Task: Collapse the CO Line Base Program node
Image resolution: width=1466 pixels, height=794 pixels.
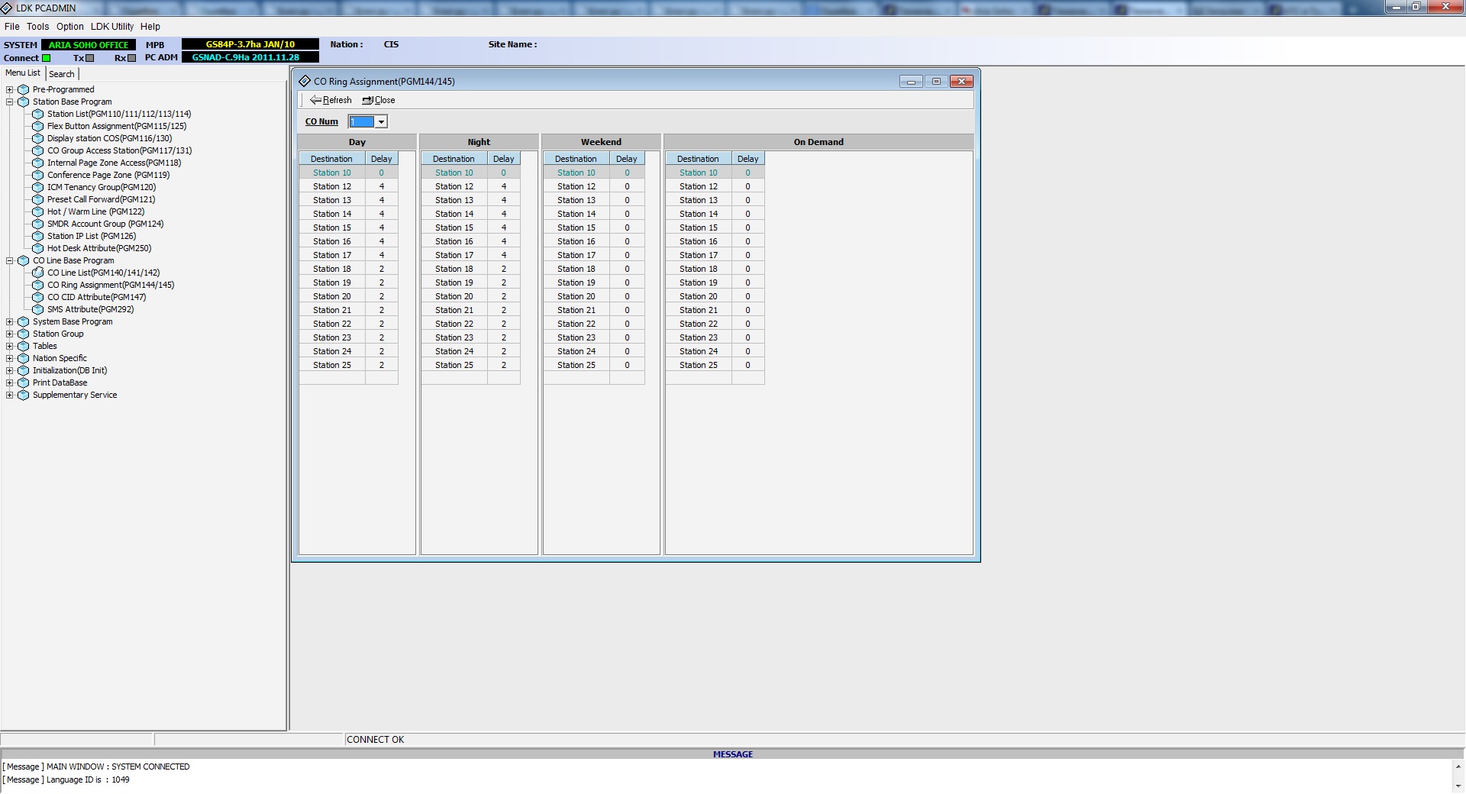Action: 10,260
